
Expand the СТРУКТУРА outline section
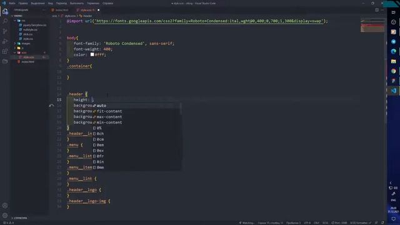pos(20,218)
